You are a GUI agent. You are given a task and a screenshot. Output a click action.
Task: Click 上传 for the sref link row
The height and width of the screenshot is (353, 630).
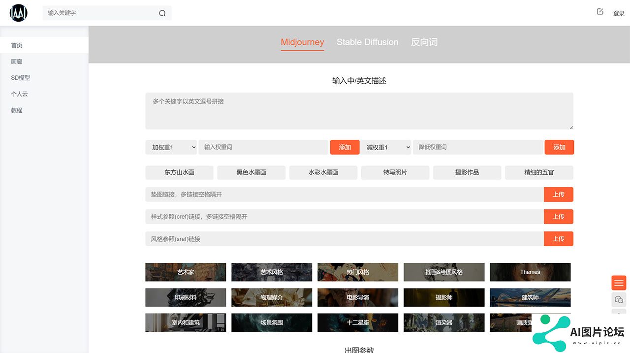tap(559, 239)
